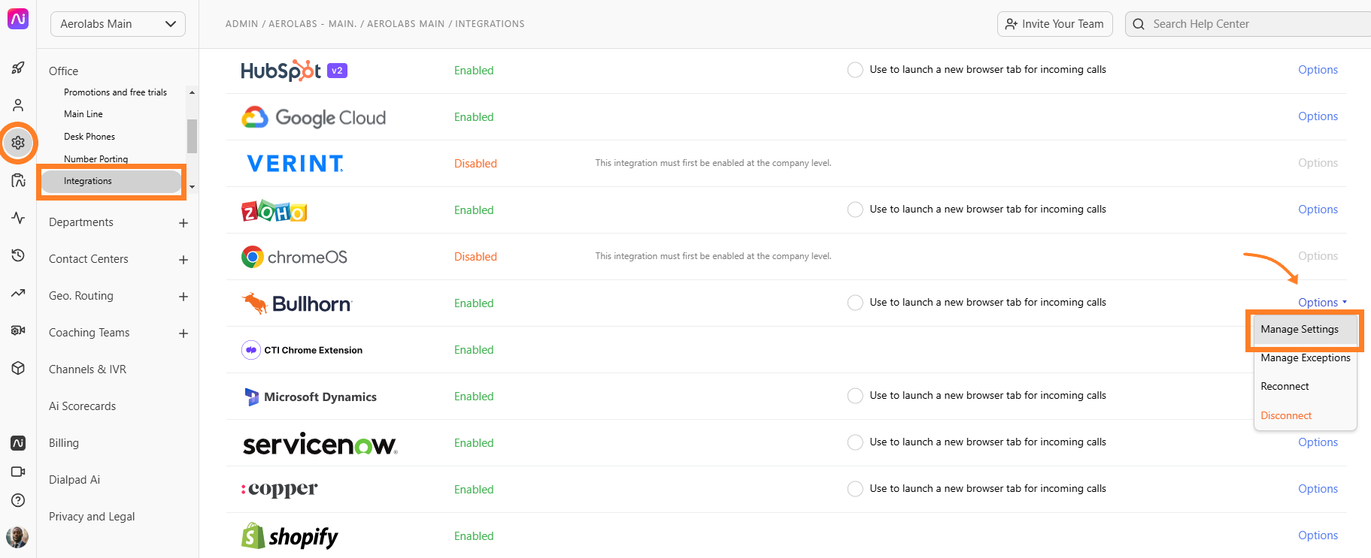Enable new browser tab option for Copper
The height and width of the screenshot is (558, 1371).
point(855,489)
